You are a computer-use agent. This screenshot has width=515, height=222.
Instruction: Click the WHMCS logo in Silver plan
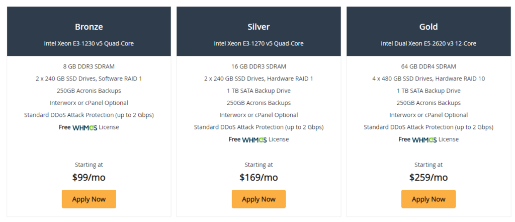(254, 140)
